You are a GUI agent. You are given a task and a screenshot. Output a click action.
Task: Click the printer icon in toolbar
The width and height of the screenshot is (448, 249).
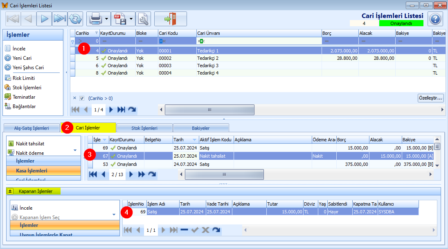tap(95, 19)
